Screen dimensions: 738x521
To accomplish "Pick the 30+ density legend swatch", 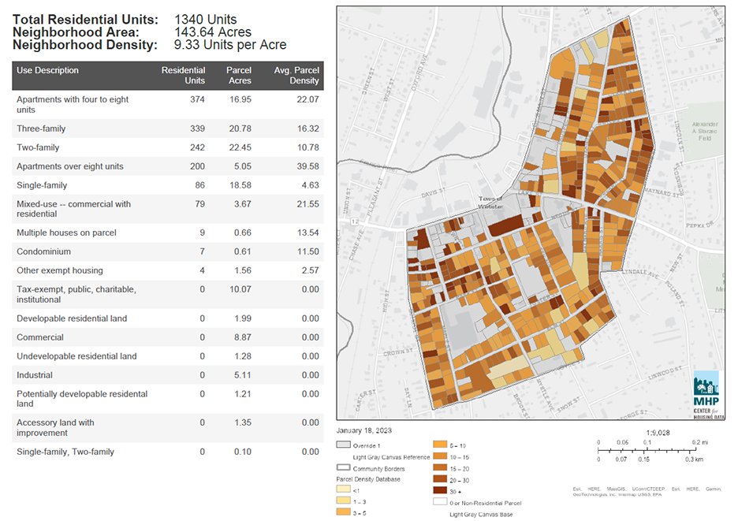I will click(x=440, y=490).
